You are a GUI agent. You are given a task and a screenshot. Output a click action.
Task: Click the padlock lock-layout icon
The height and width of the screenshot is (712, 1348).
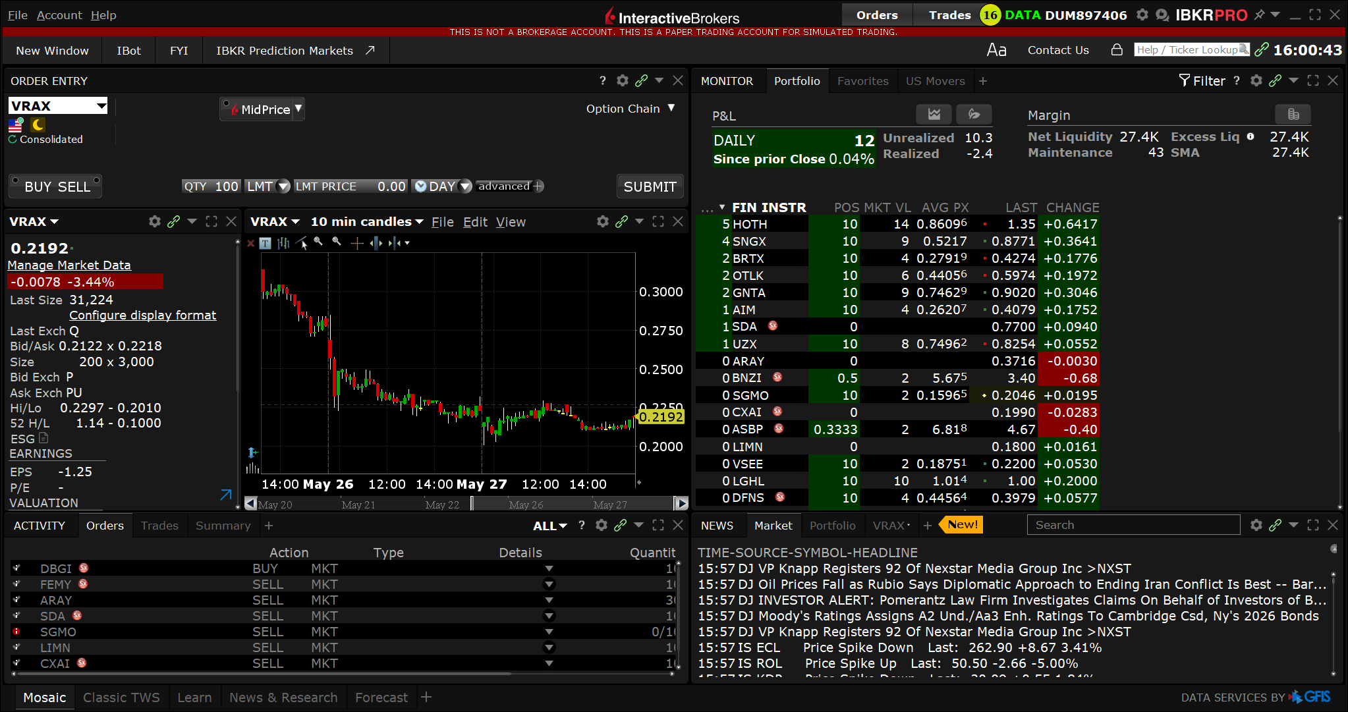click(x=1117, y=49)
